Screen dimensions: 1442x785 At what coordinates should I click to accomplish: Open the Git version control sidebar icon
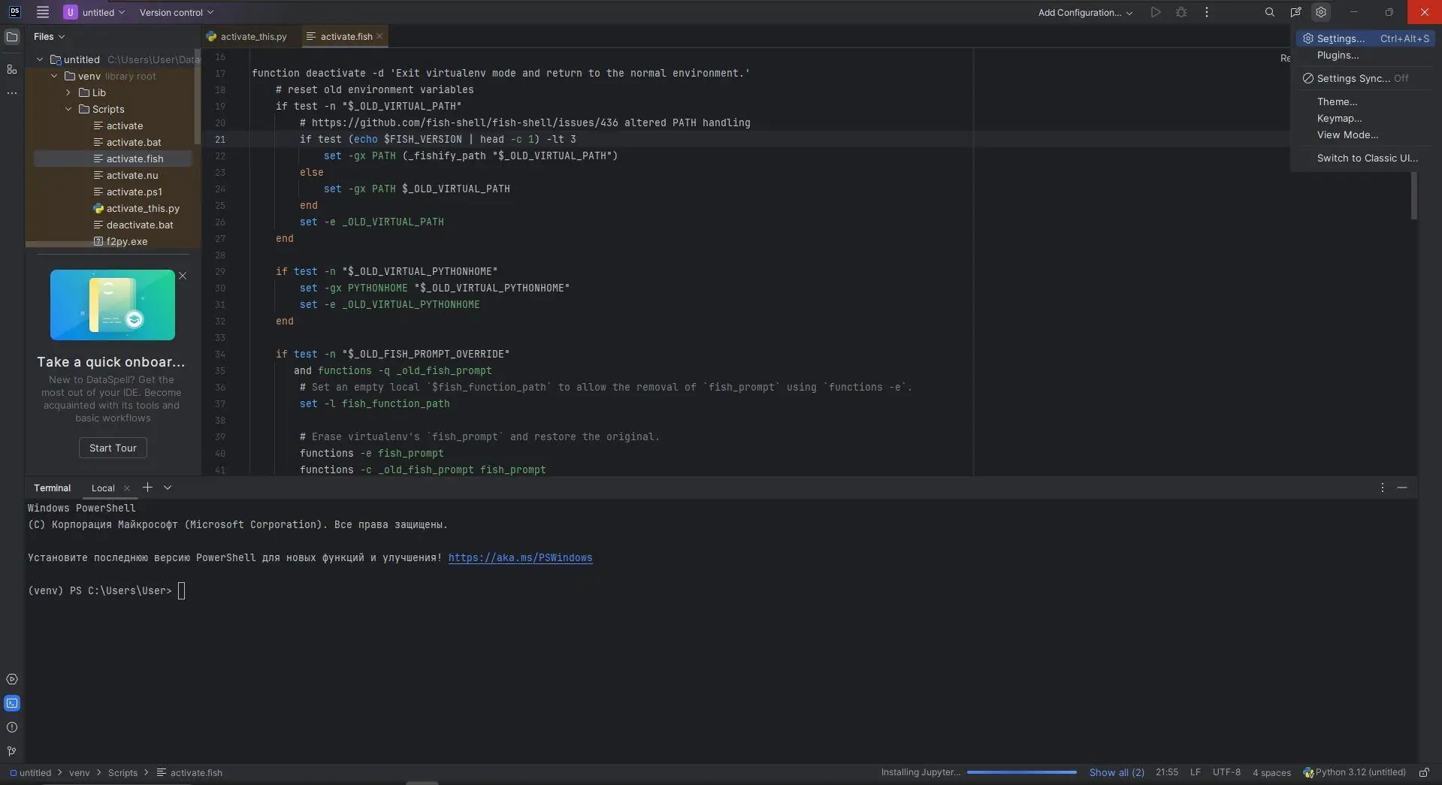(12, 751)
